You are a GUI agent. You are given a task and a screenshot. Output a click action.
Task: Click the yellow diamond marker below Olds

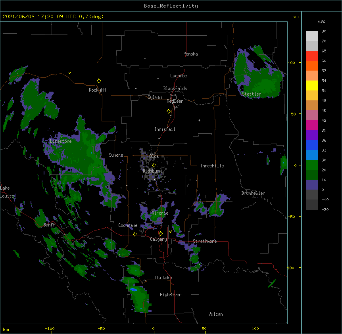point(154,165)
